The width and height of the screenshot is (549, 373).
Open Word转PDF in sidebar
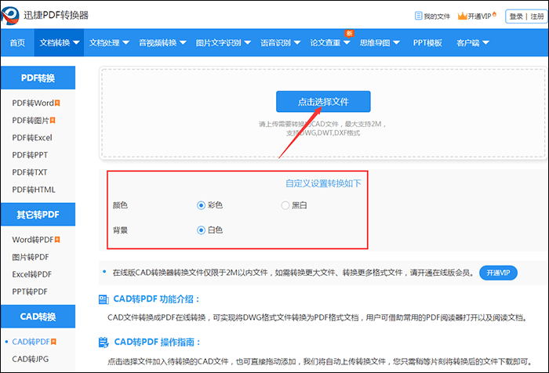[33, 240]
